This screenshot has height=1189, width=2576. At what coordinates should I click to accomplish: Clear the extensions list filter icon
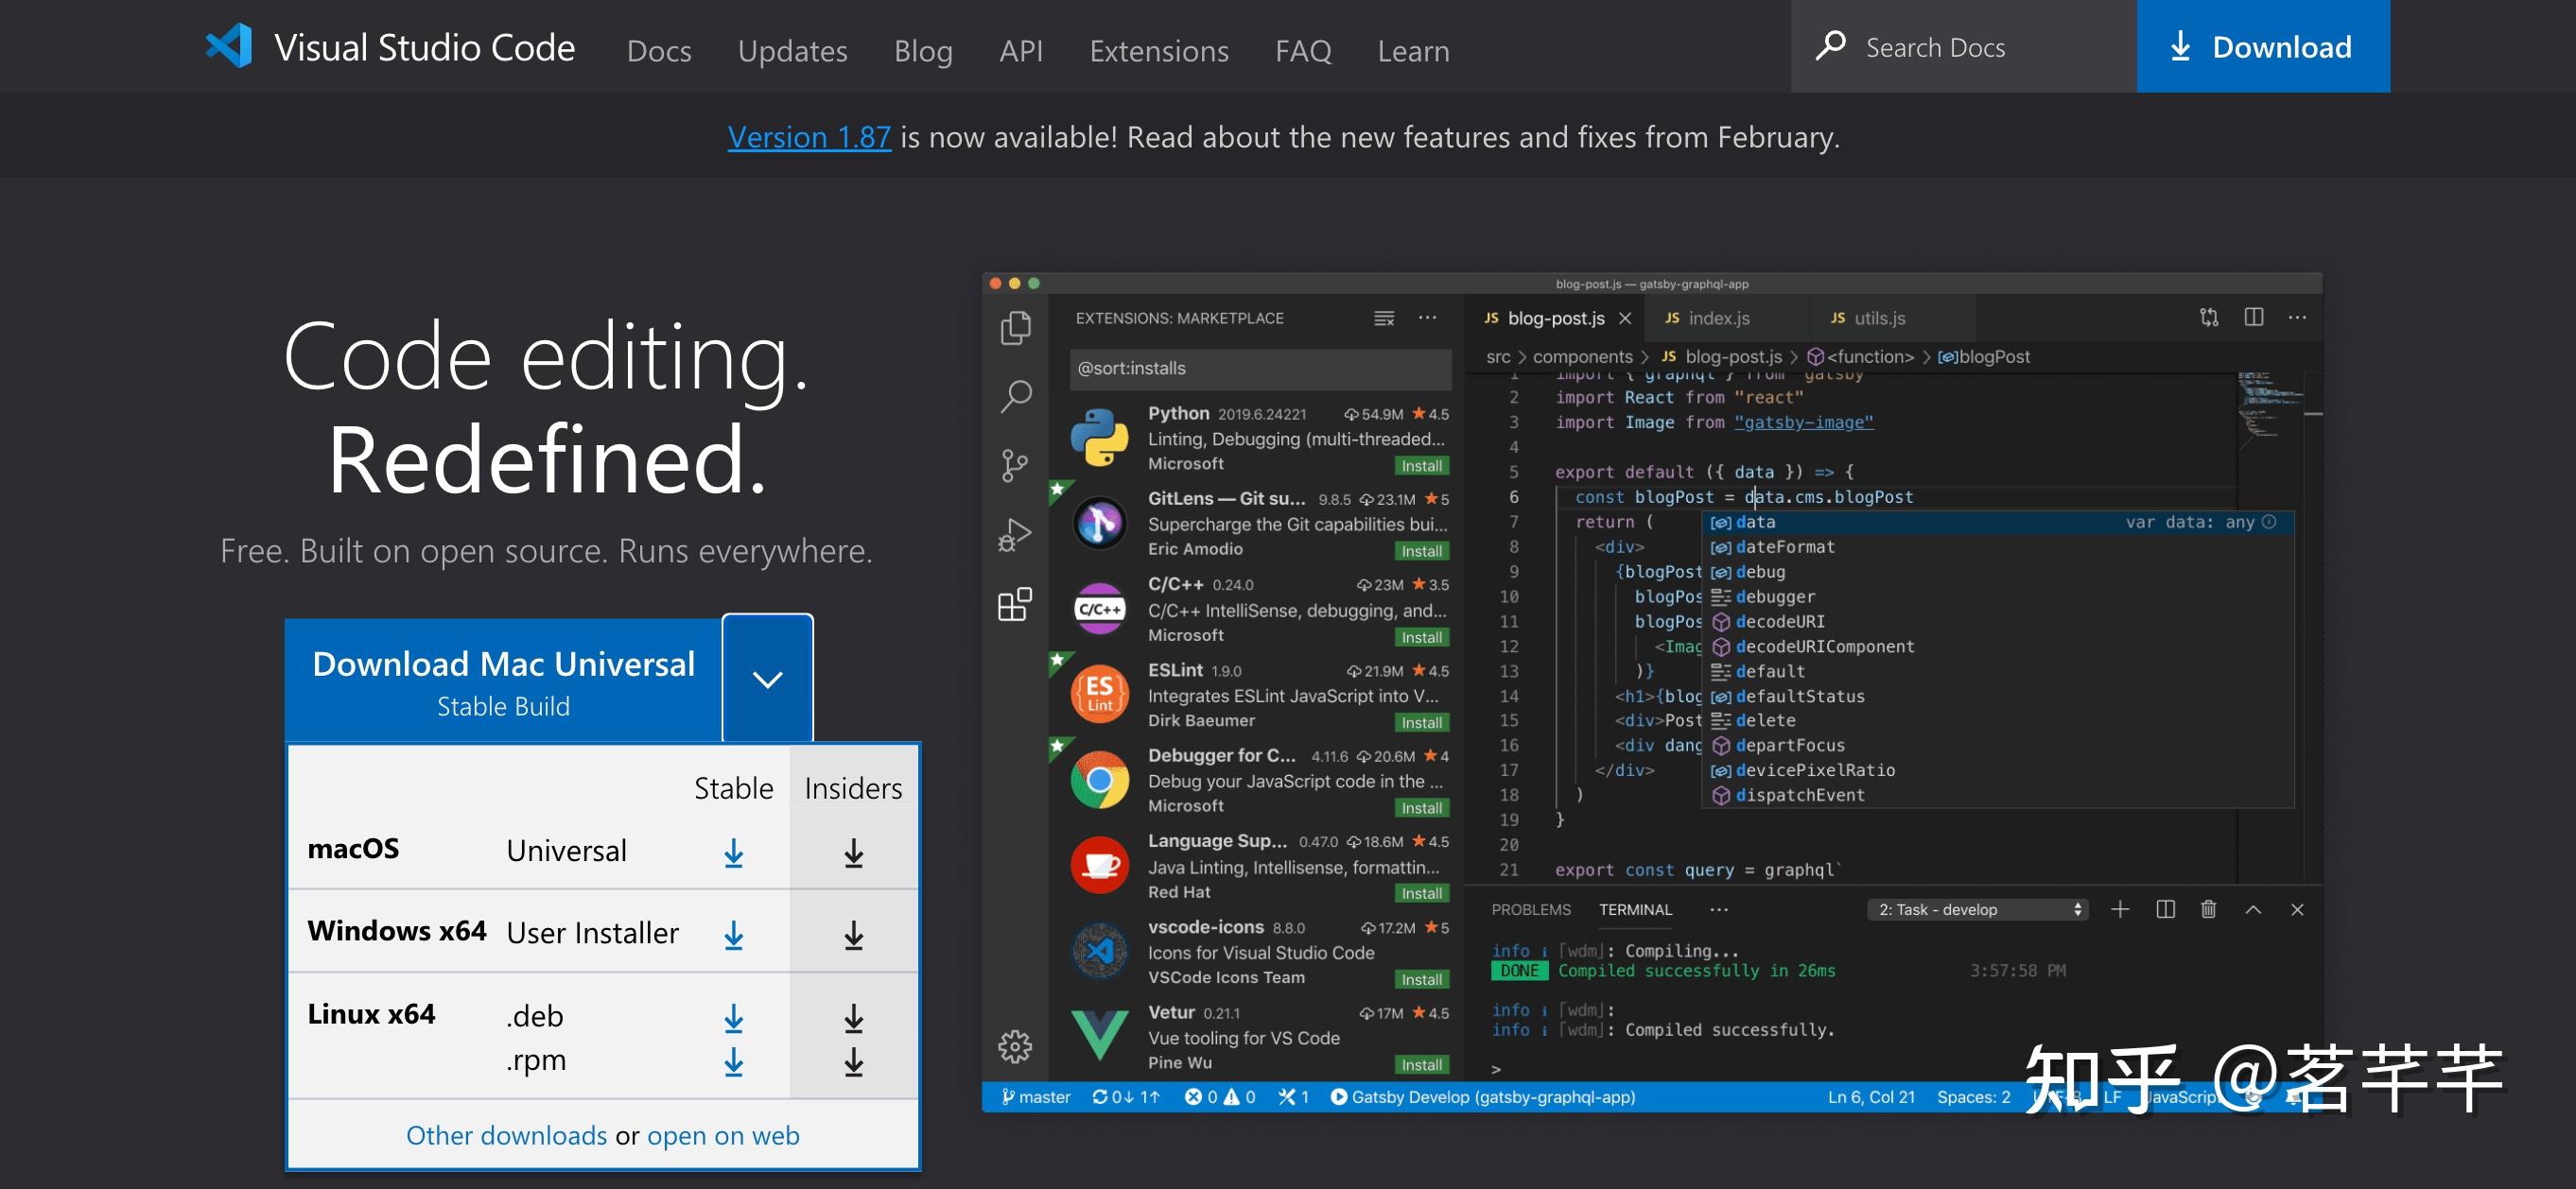point(1383,318)
